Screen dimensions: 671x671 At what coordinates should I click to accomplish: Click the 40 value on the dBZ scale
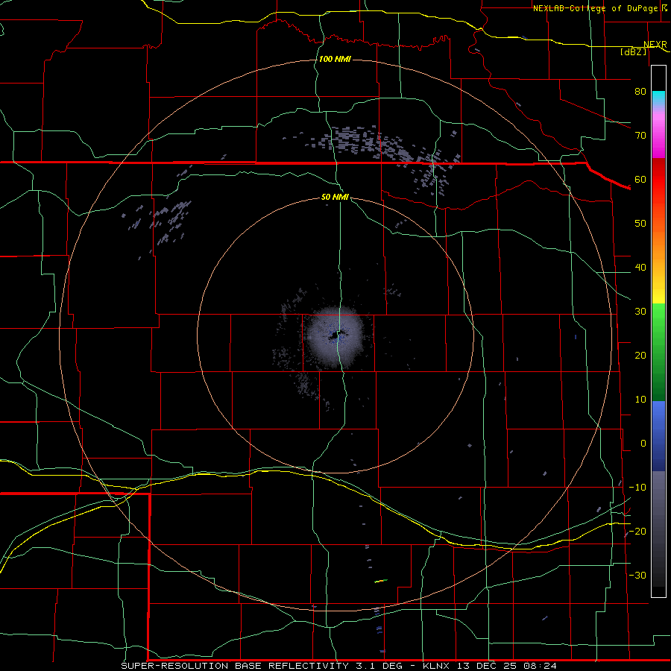tap(640, 268)
